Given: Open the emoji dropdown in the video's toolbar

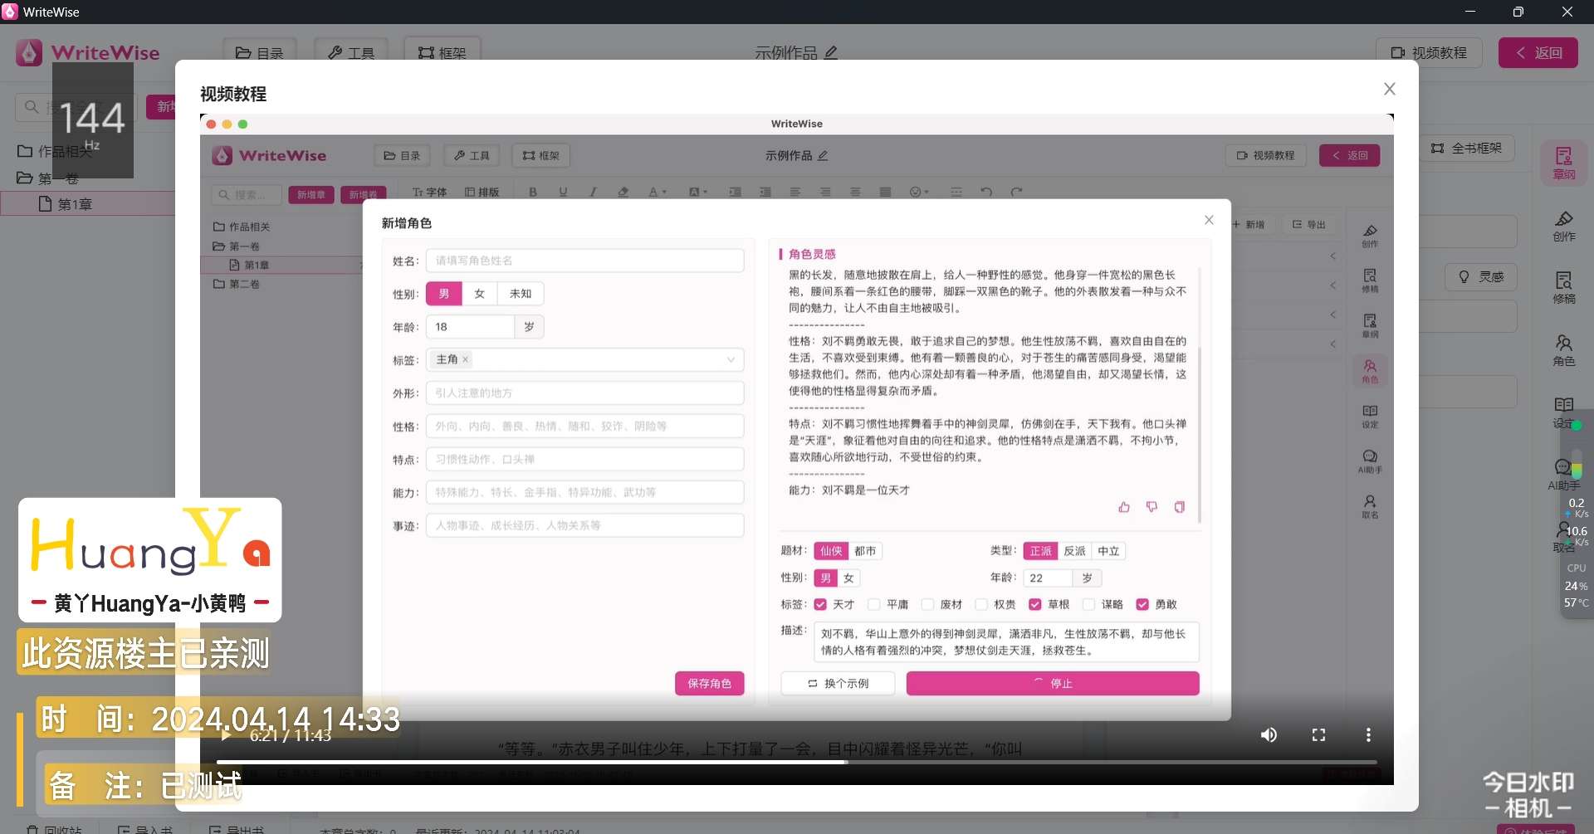Looking at the screenshot, I should (x=918, y=192).
